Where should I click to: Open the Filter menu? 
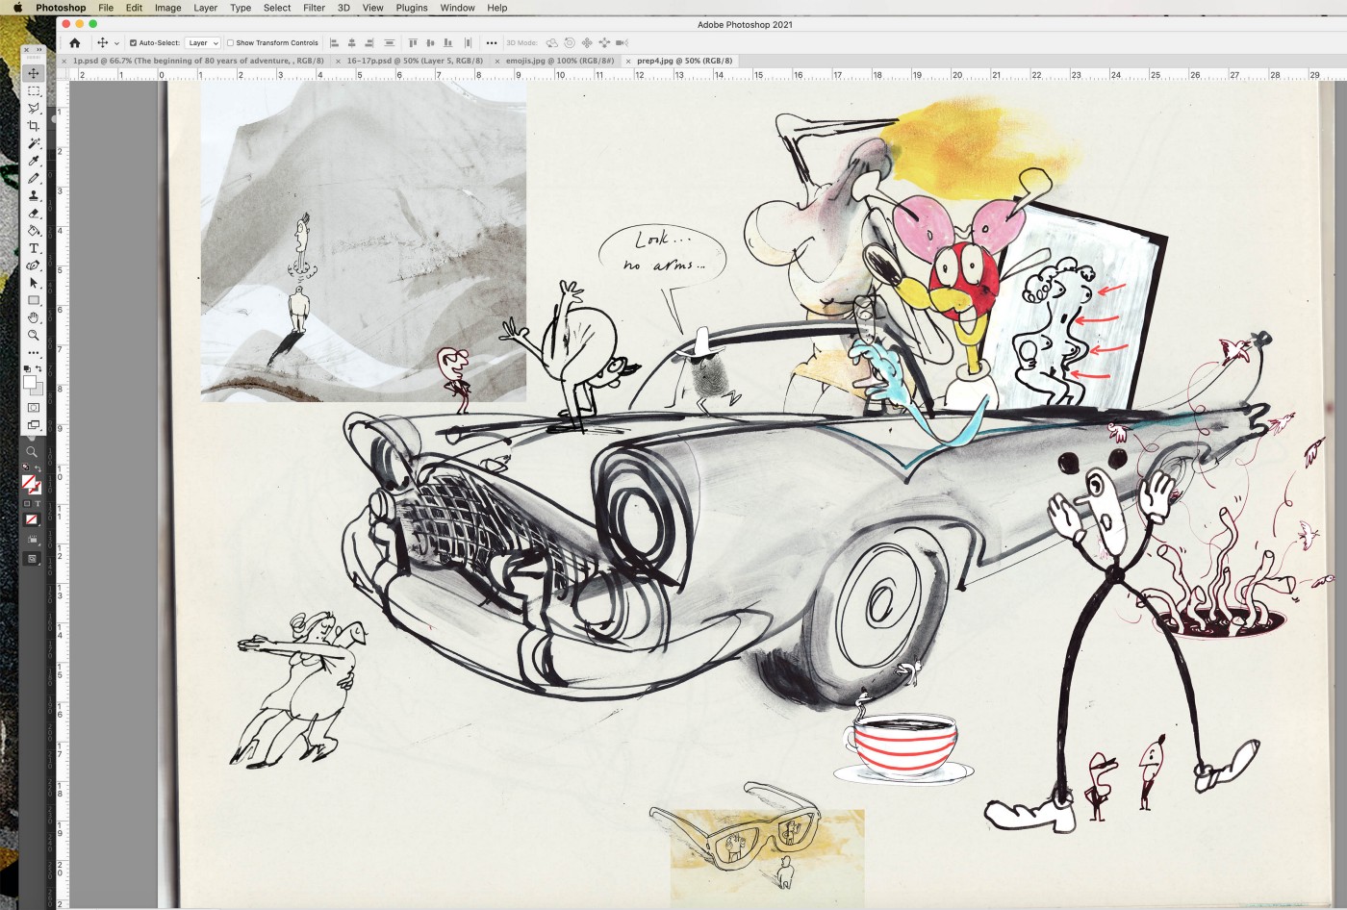[314, 8]
